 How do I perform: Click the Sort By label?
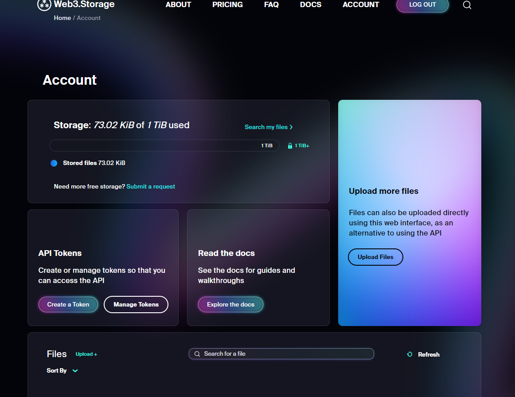(x=56, y=370)
